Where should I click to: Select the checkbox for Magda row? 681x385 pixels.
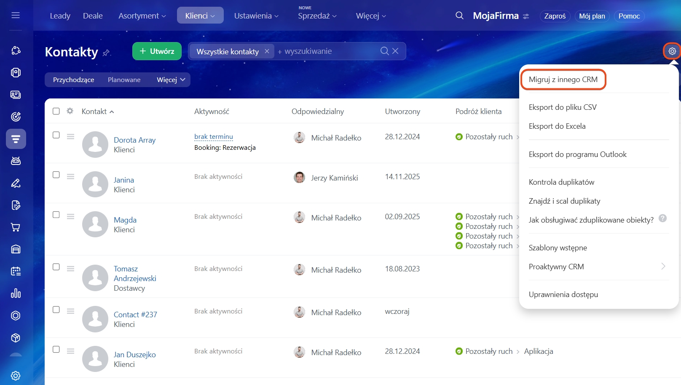click(56, 215)
